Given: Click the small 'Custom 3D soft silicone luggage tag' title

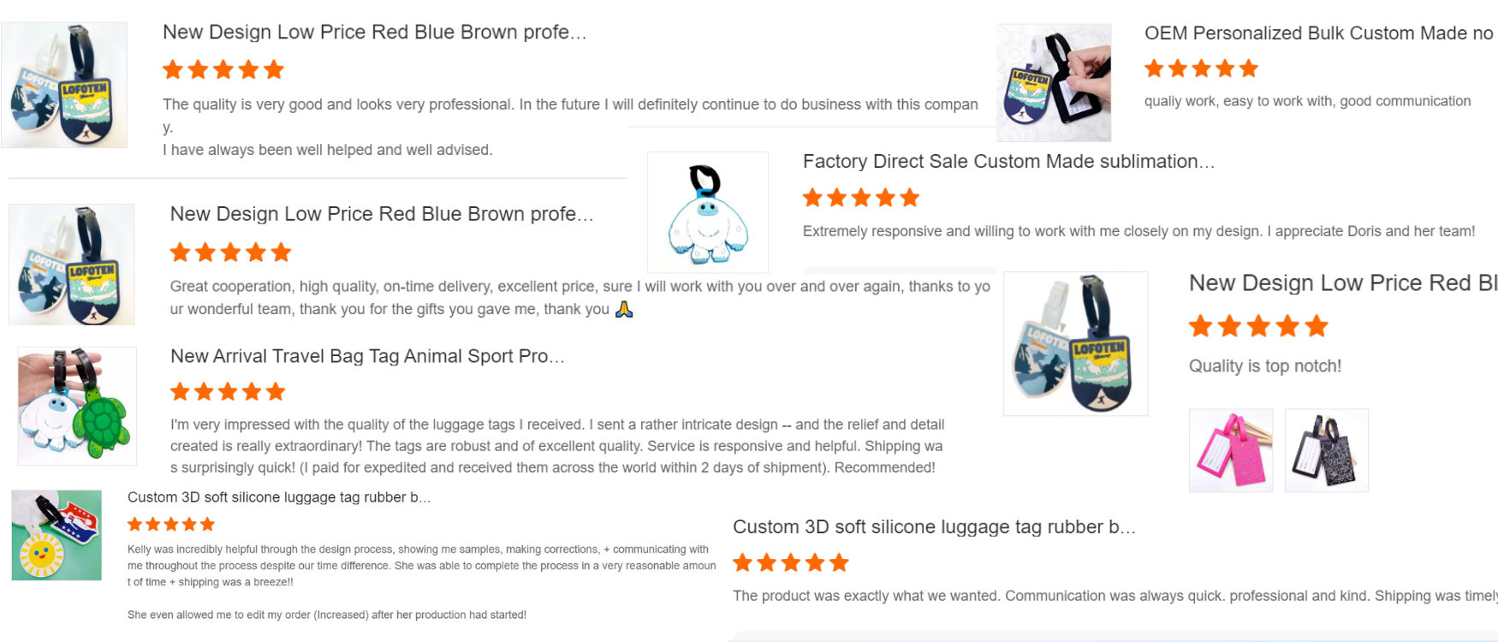Looking at the screenshot, I should (279, 497).
